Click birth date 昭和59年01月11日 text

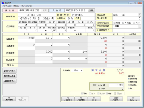click(x=30, y=18)
